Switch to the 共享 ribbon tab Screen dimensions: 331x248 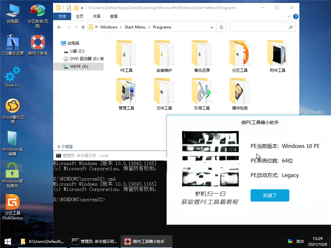click(x=96, y=16)
